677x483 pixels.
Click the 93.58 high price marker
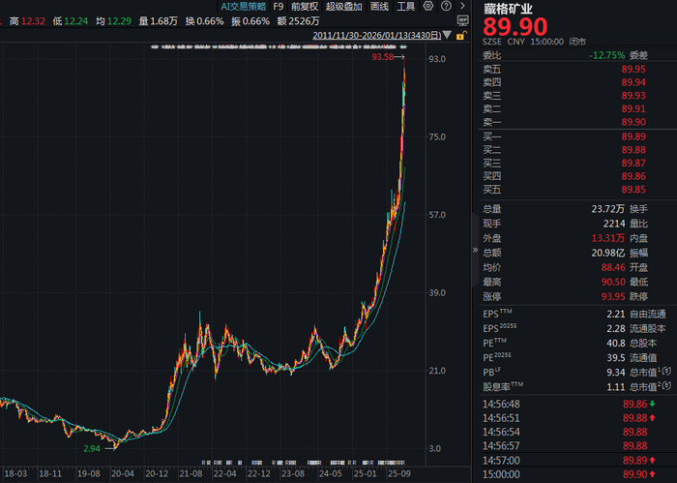pyautogui.click(x=383, y=57)
